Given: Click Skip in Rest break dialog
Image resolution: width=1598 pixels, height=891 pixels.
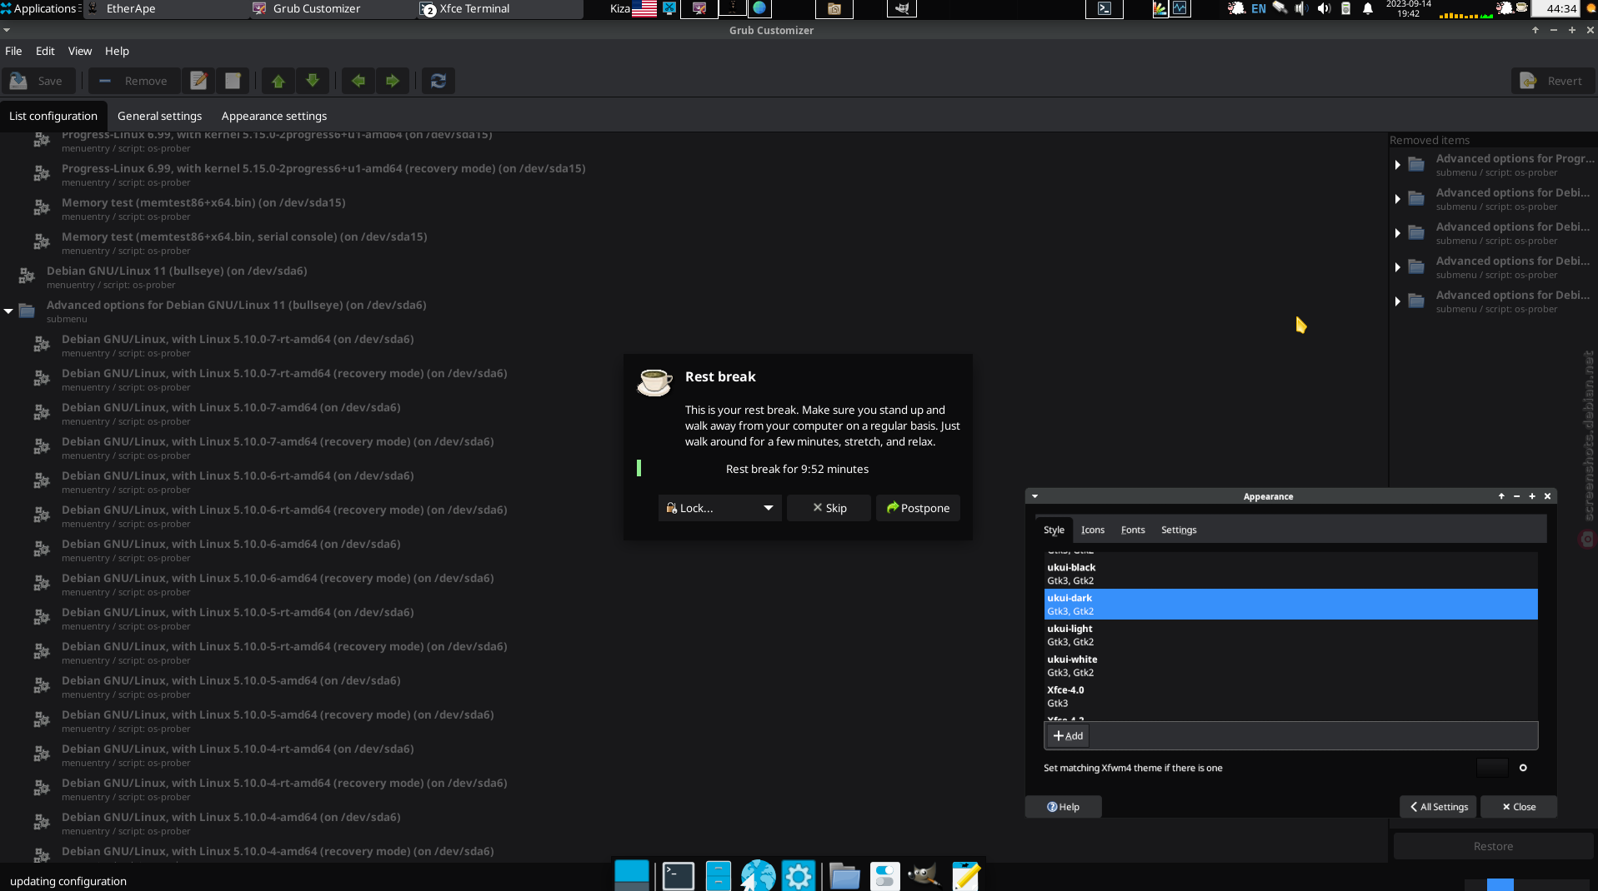Looking at the screenshot, I should [x=829, y=508].
